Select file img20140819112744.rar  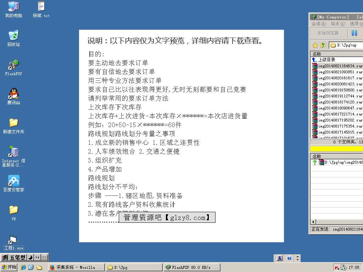[337, 96]
